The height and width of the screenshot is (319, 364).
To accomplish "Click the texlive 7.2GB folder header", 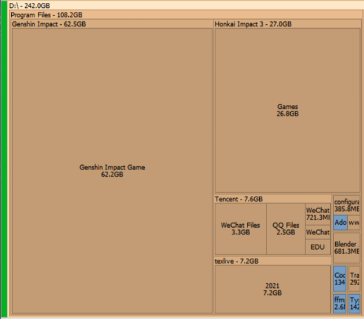I will (237, 262).
